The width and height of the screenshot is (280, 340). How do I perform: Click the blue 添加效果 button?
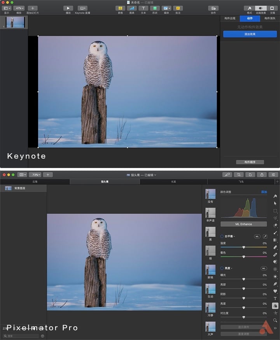(250, 34)
